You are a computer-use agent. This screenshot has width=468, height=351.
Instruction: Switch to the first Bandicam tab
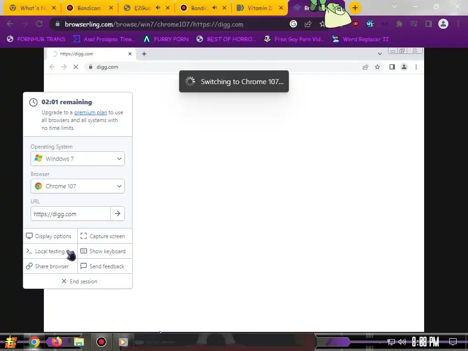pos(90,8)
